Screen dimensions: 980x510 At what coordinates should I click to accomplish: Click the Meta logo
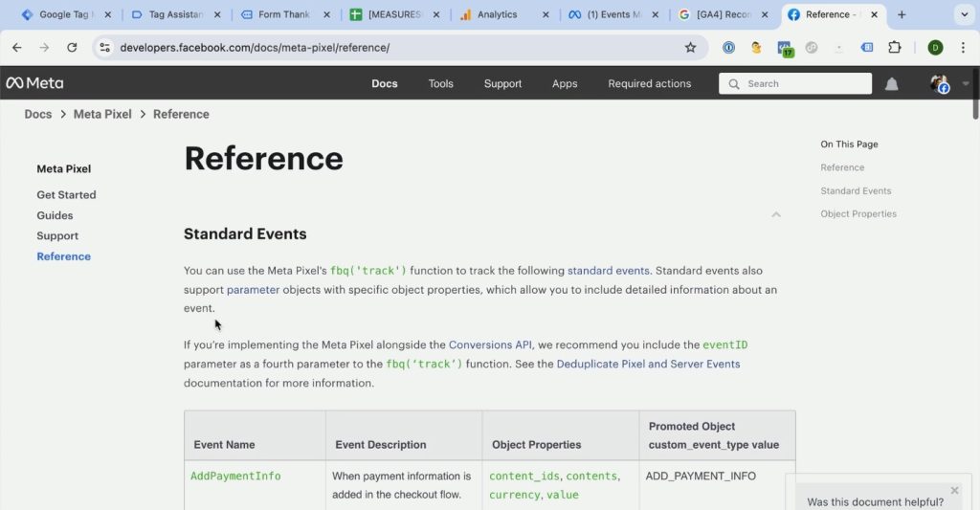34,83
